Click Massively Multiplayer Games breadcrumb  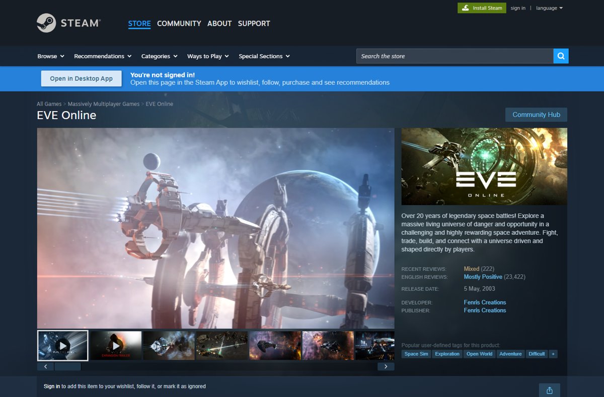click(x=104, y=104)
